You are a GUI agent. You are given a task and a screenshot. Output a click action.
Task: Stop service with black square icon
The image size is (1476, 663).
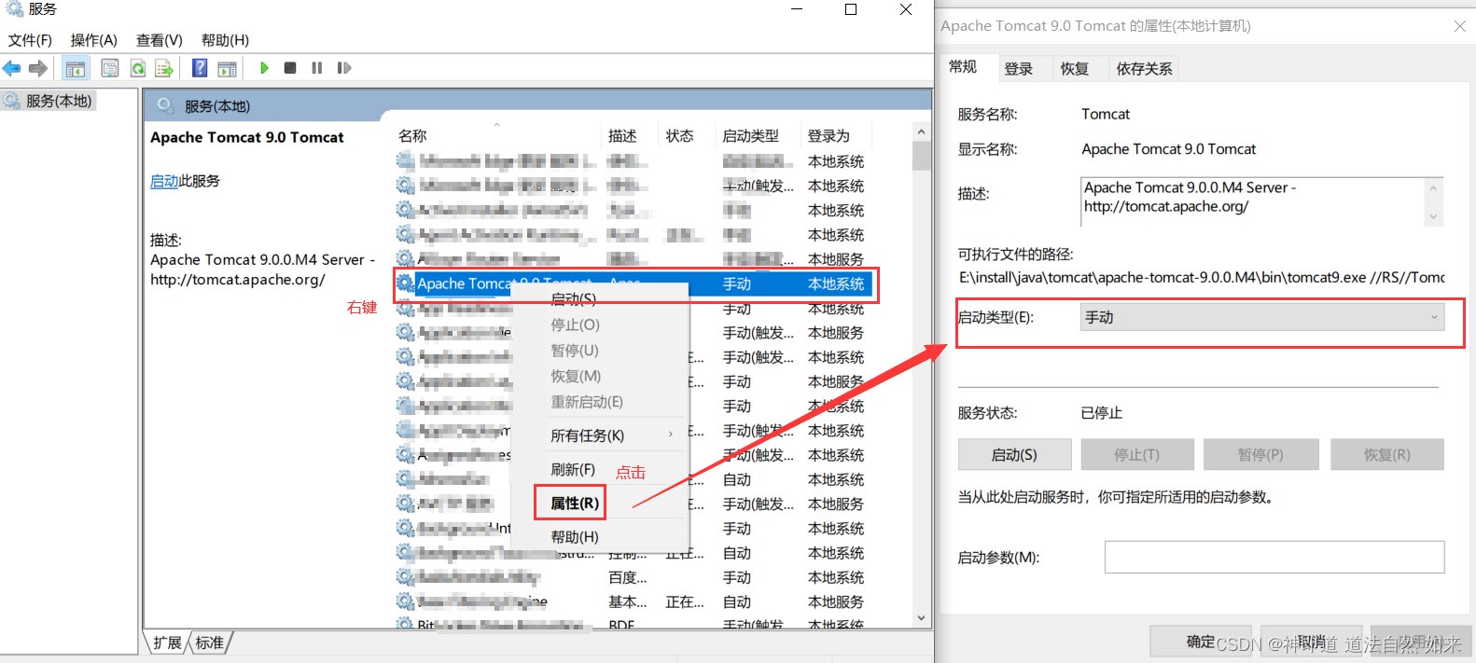click(290, 68)
